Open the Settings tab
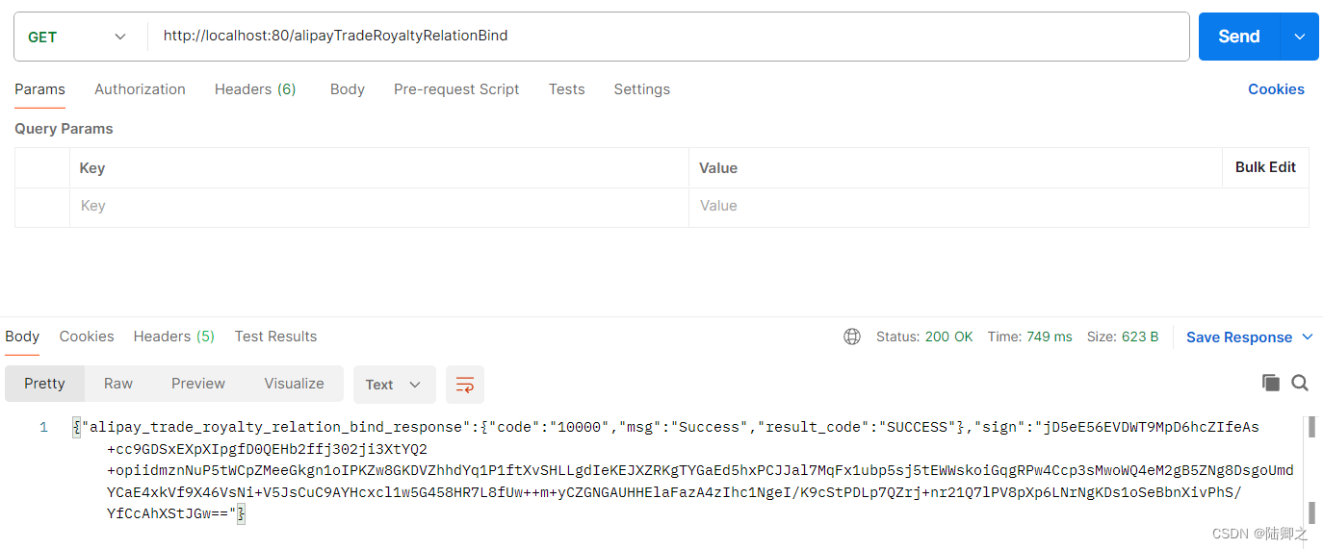 tap(641, 89)
